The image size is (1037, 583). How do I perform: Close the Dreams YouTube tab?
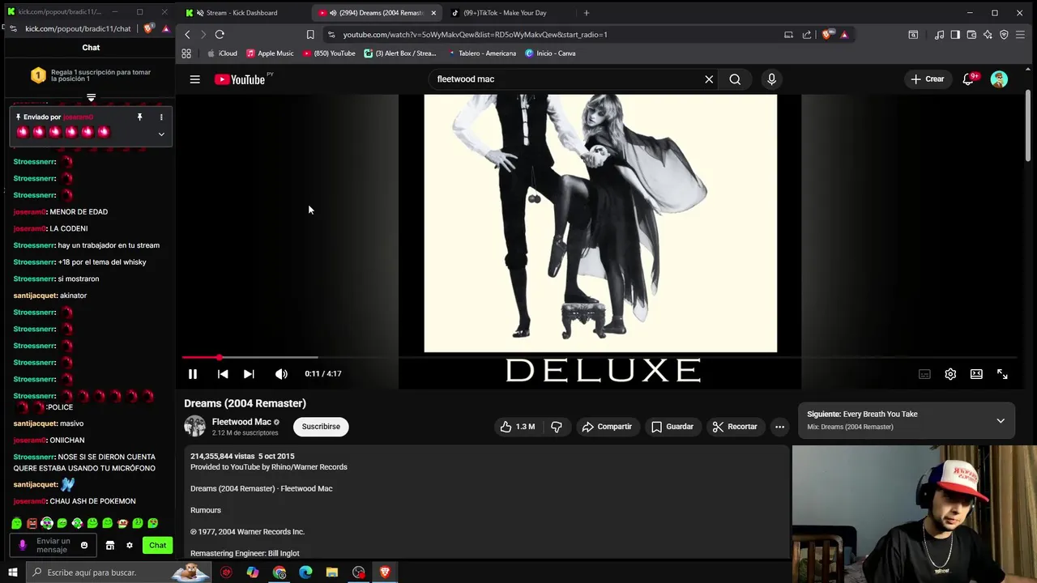pos(433,13)
